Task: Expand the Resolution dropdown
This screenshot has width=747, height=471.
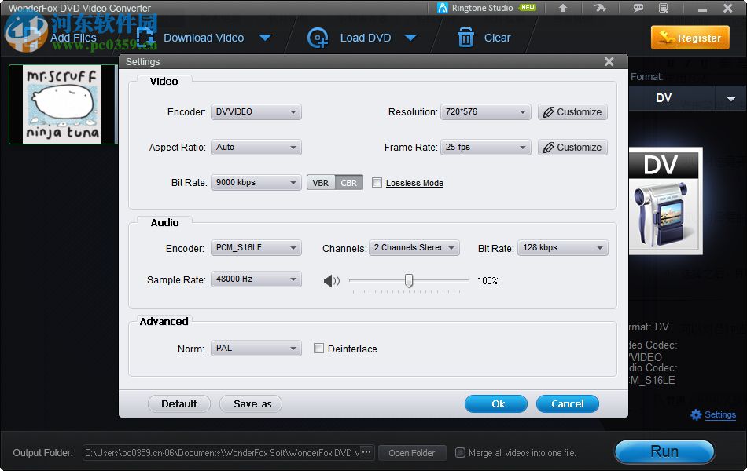Action: click(x=485, y=111)
